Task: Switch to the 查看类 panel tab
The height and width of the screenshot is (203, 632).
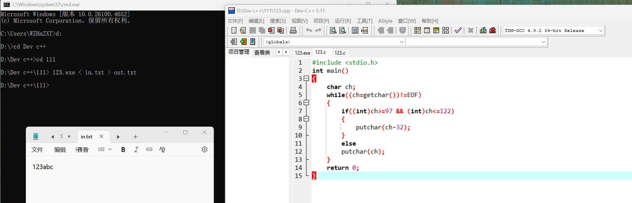Action: click(262, 53)
